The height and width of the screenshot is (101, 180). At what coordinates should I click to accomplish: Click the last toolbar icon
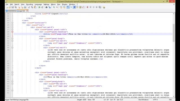pyautogui.click(x=104, y=7)
